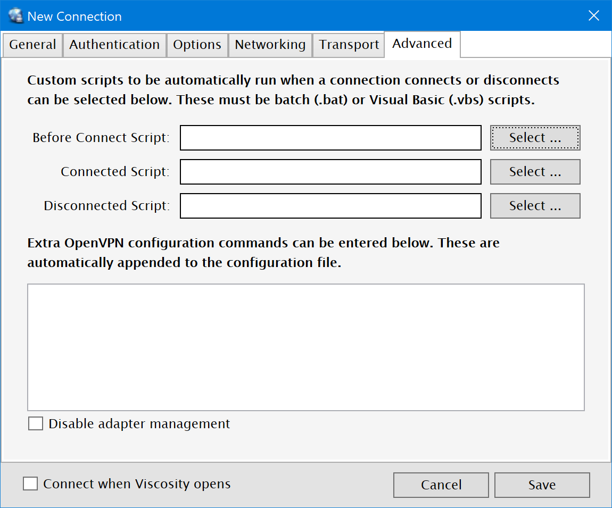612x508 pixels.
Task: Focus the Before Connect Script field
Action: point(330,138)
